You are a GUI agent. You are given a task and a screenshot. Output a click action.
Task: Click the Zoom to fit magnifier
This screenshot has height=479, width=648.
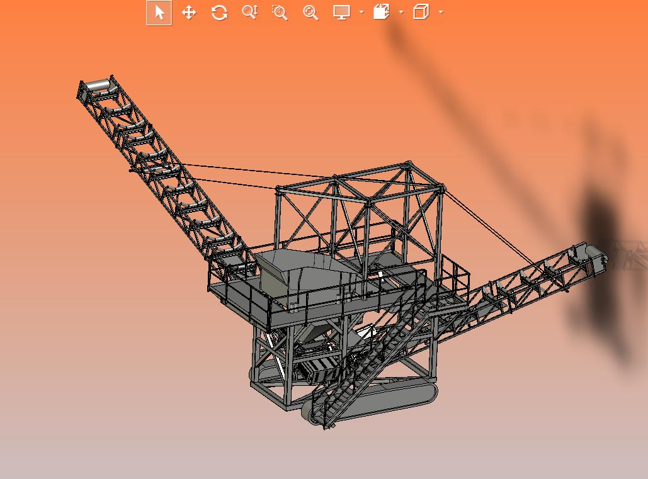click(x=310, y=13)
